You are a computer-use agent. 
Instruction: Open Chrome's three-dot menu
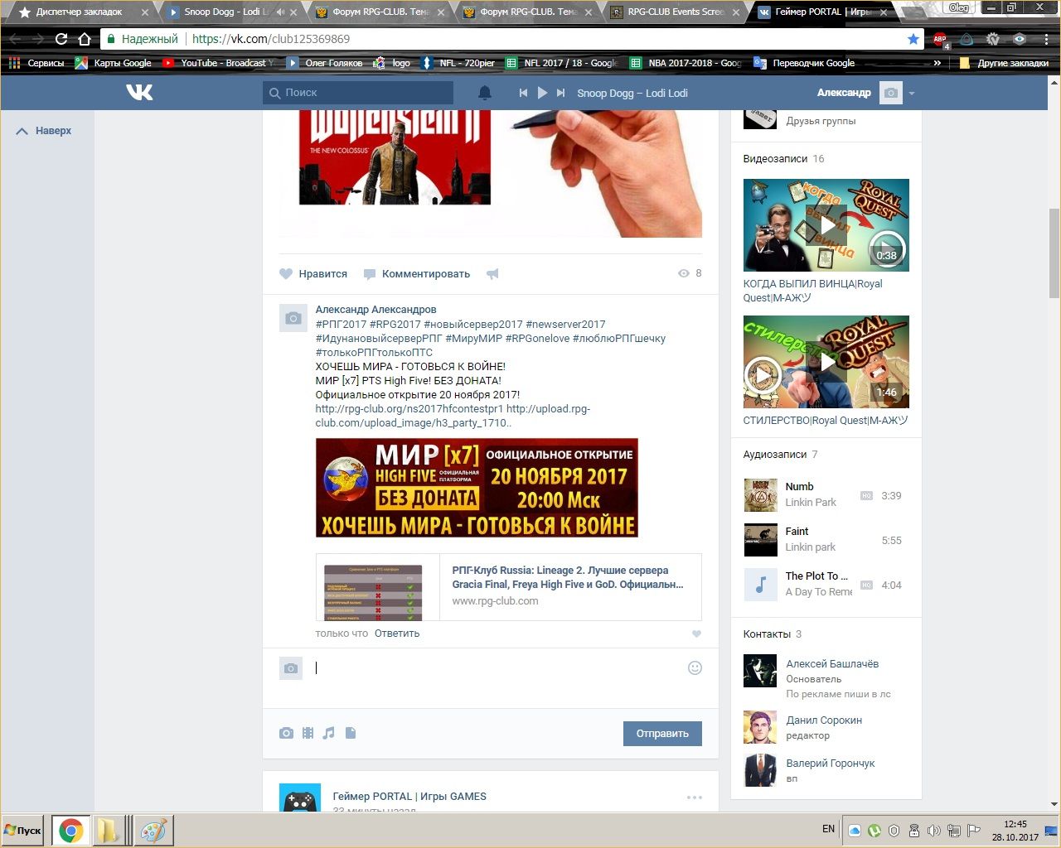pos(1046,39)
